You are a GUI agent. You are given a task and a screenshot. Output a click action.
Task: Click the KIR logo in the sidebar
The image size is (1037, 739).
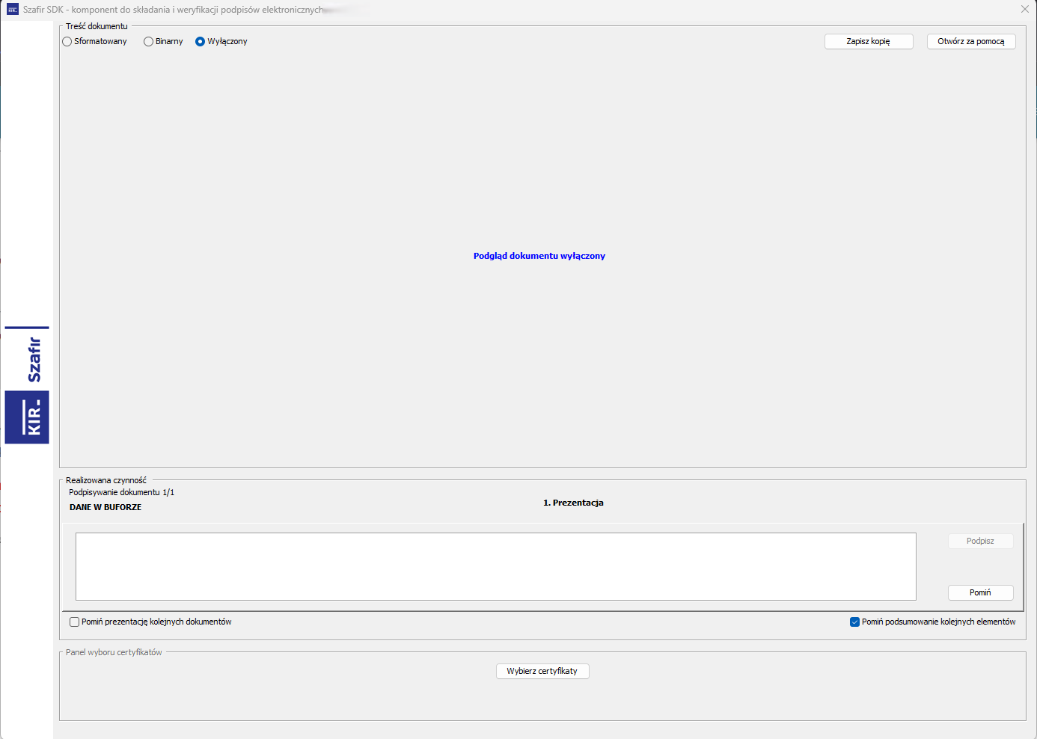pyautogui.click(x=27, y=417)
